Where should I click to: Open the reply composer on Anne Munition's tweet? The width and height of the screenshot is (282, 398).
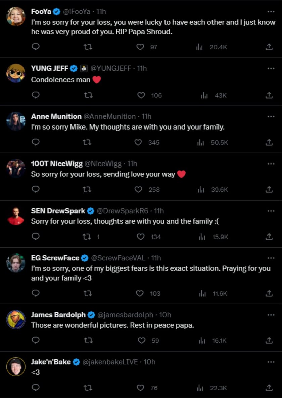pyautogui.click(x=36, y=142)
